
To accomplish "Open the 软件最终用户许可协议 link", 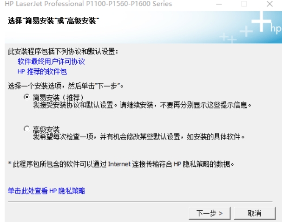I will [51, 61].
